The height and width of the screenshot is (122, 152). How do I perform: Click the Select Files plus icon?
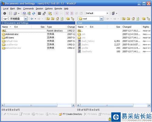click(57, 13)
